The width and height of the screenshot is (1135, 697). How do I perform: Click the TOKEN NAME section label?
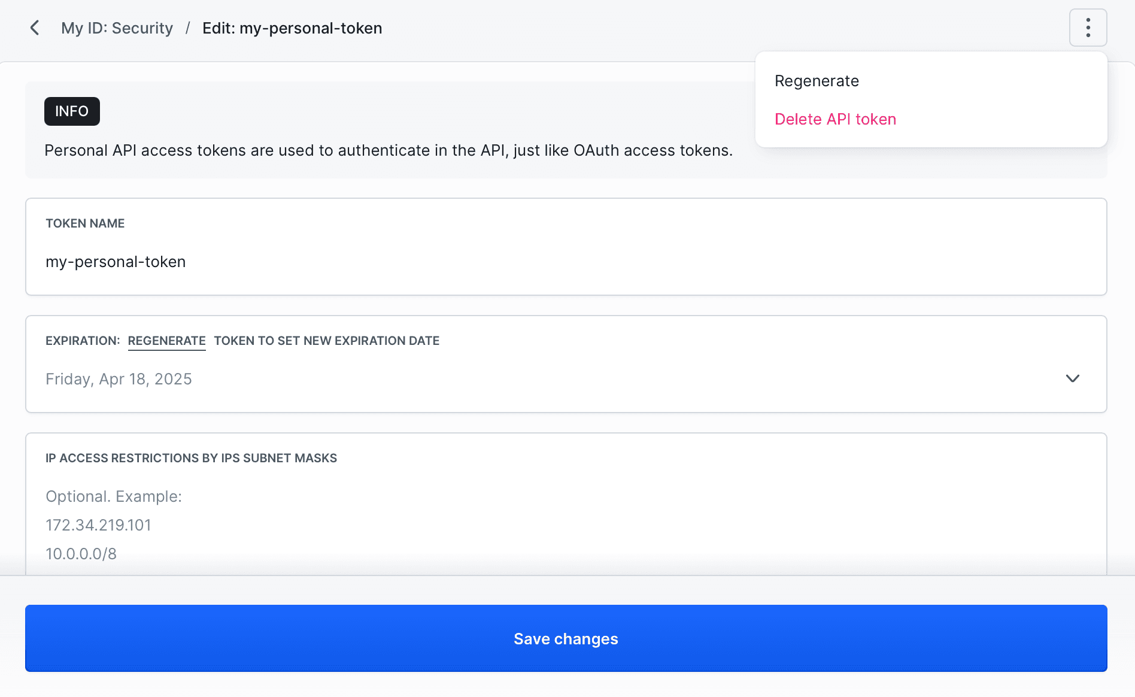click(x=85, y=223)
